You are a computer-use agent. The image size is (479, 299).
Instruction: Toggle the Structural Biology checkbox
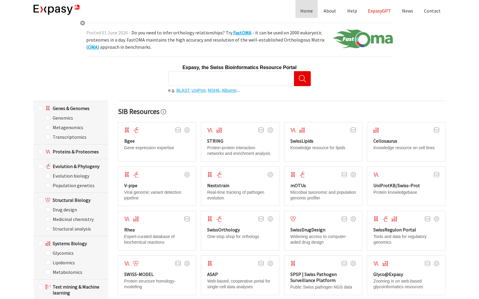(41, 200)
